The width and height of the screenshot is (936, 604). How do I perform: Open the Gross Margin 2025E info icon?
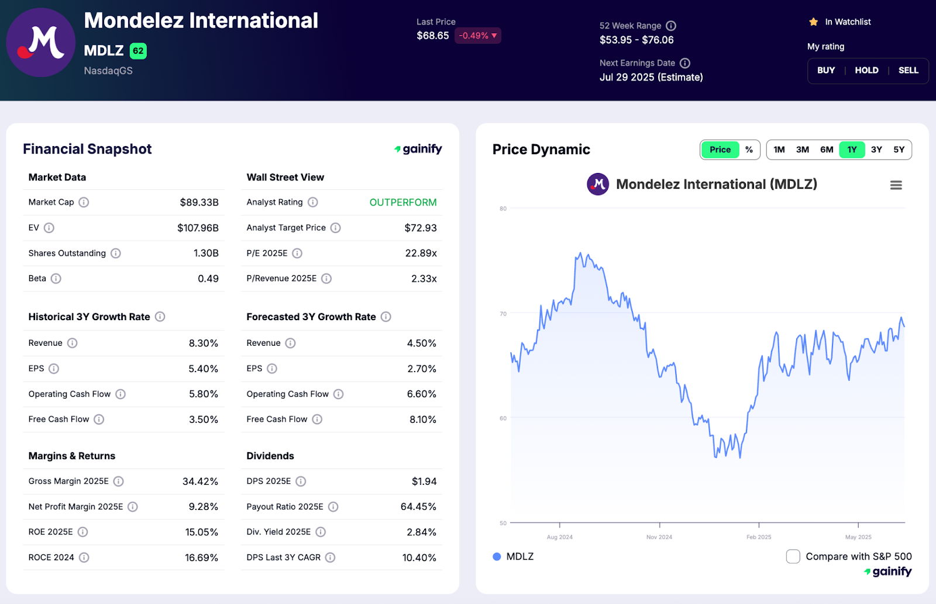[x=118, y=481]
